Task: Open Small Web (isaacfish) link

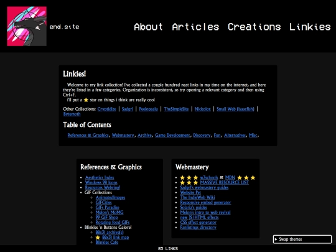Action: [235, 109]
